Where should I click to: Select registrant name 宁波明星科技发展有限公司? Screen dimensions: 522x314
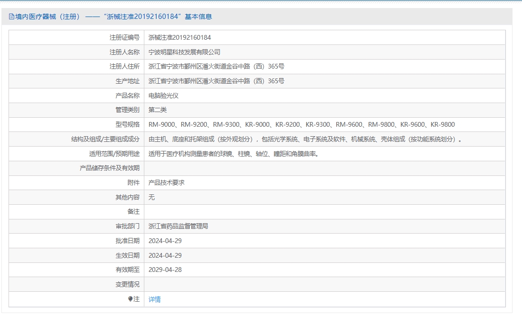pyautogui.click(x=185, y=52)
